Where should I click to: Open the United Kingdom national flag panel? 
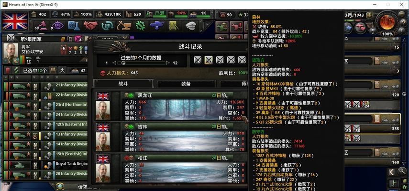coord(15,21)
